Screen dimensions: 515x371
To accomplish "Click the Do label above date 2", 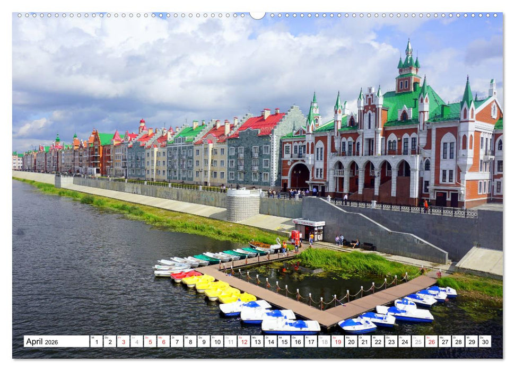I will (x=107, y=338).
